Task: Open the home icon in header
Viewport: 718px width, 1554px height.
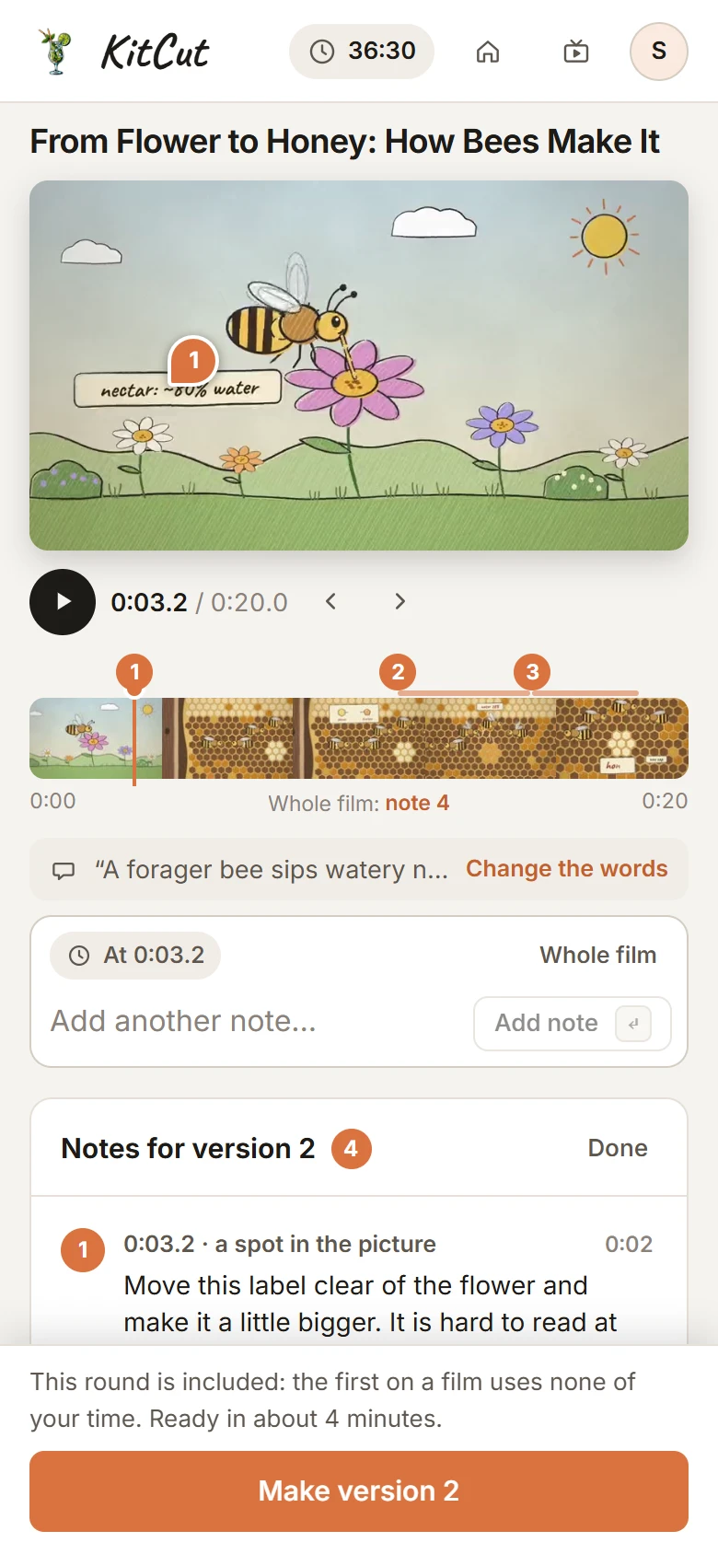Action: pos(488,52)
